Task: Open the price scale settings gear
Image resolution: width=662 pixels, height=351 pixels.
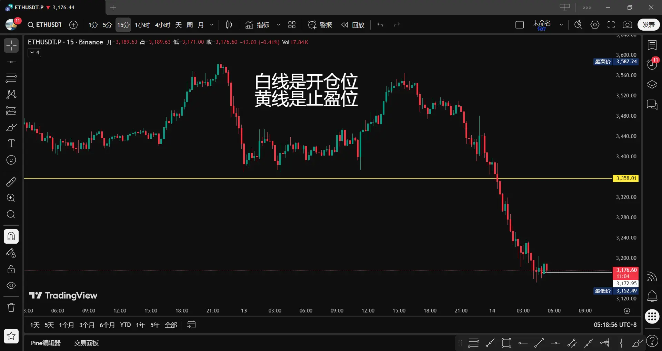Action: pos(627,311)
